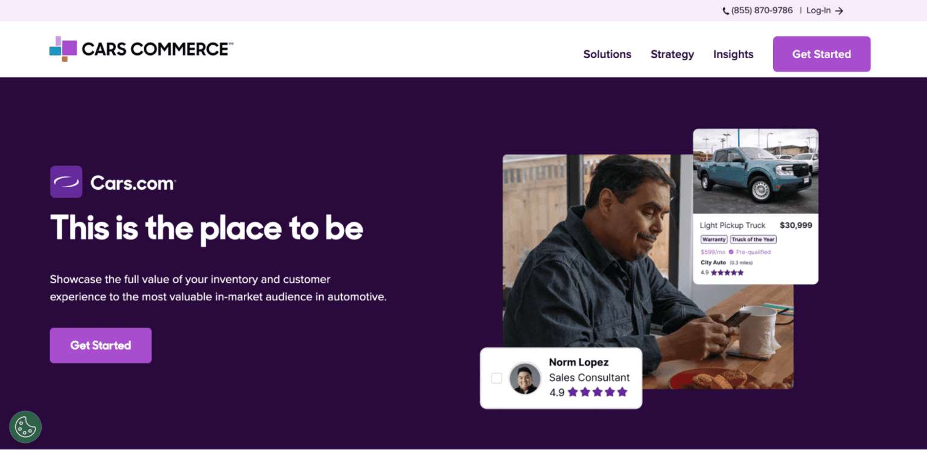Open the Solutions menu
The width and height of the screenshot is (927, 450).
tap(607, 54)
